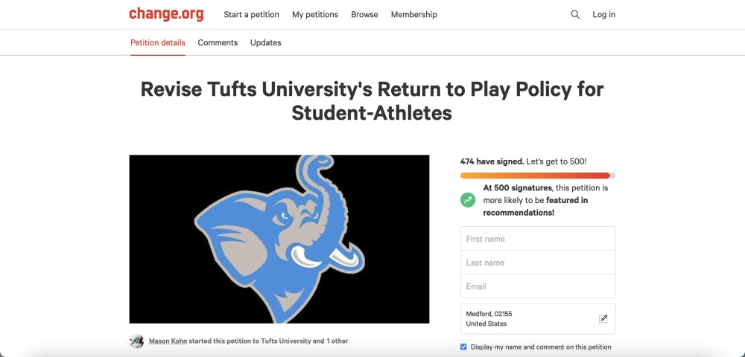The width and height of the screenshot is (745, 357).
Task: Switch to the Updates tab
Action: 266,42
